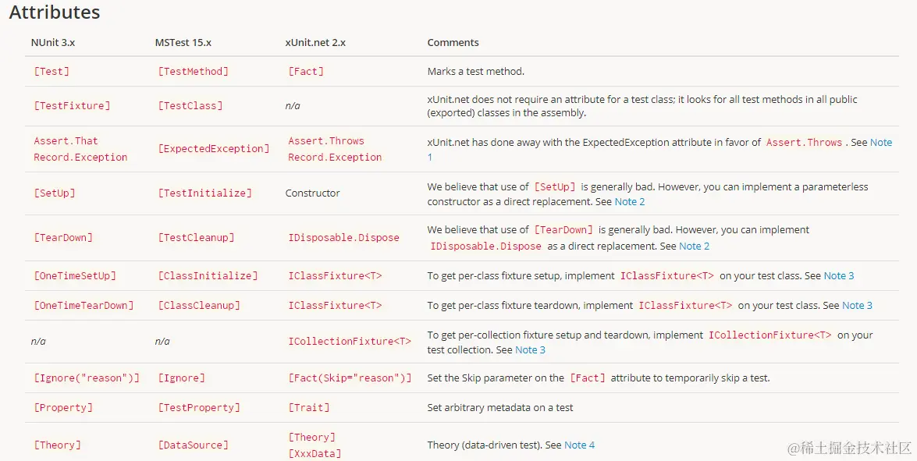Follow the Note 3 link in the [OneTimeSetUp] row
This screenshot has height=461, width=917.
tap(839, 276)
